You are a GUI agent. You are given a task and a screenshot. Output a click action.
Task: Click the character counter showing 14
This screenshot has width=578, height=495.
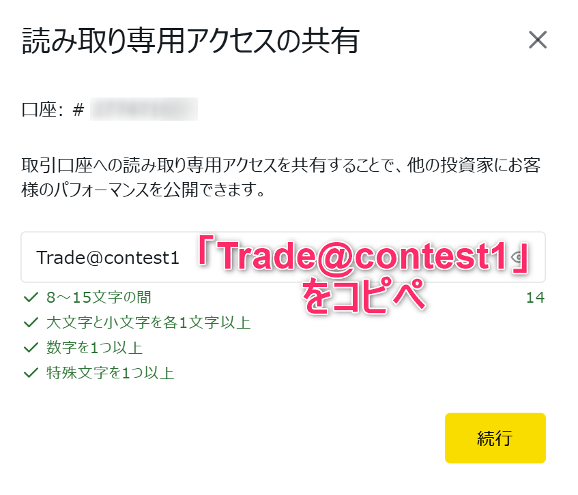pyautogui.click(x=535, y=297)
